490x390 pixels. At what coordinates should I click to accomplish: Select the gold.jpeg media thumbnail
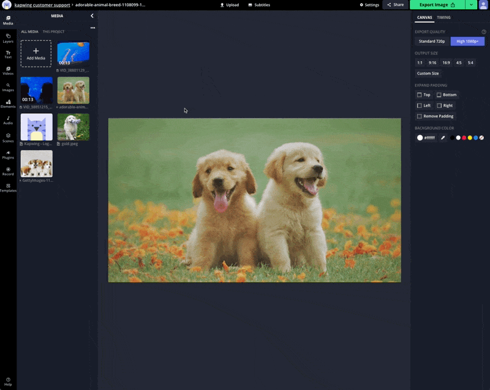pos(73,127)
